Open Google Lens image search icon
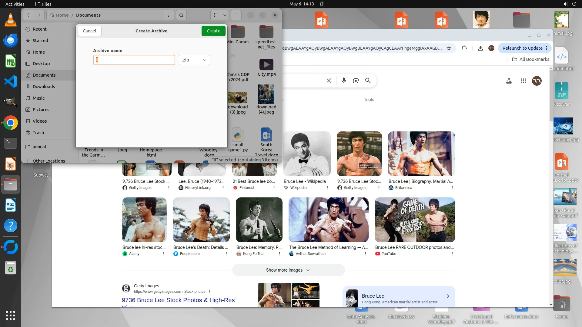The image size is (582, 327). point(356,81)
